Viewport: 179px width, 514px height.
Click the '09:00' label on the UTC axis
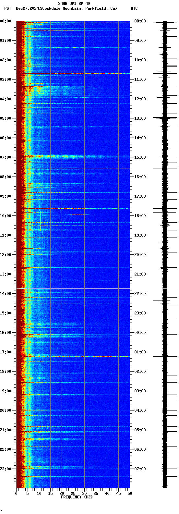[140, 41]
